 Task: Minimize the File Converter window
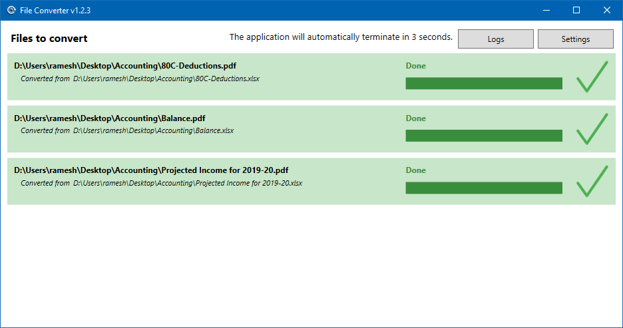546,11
